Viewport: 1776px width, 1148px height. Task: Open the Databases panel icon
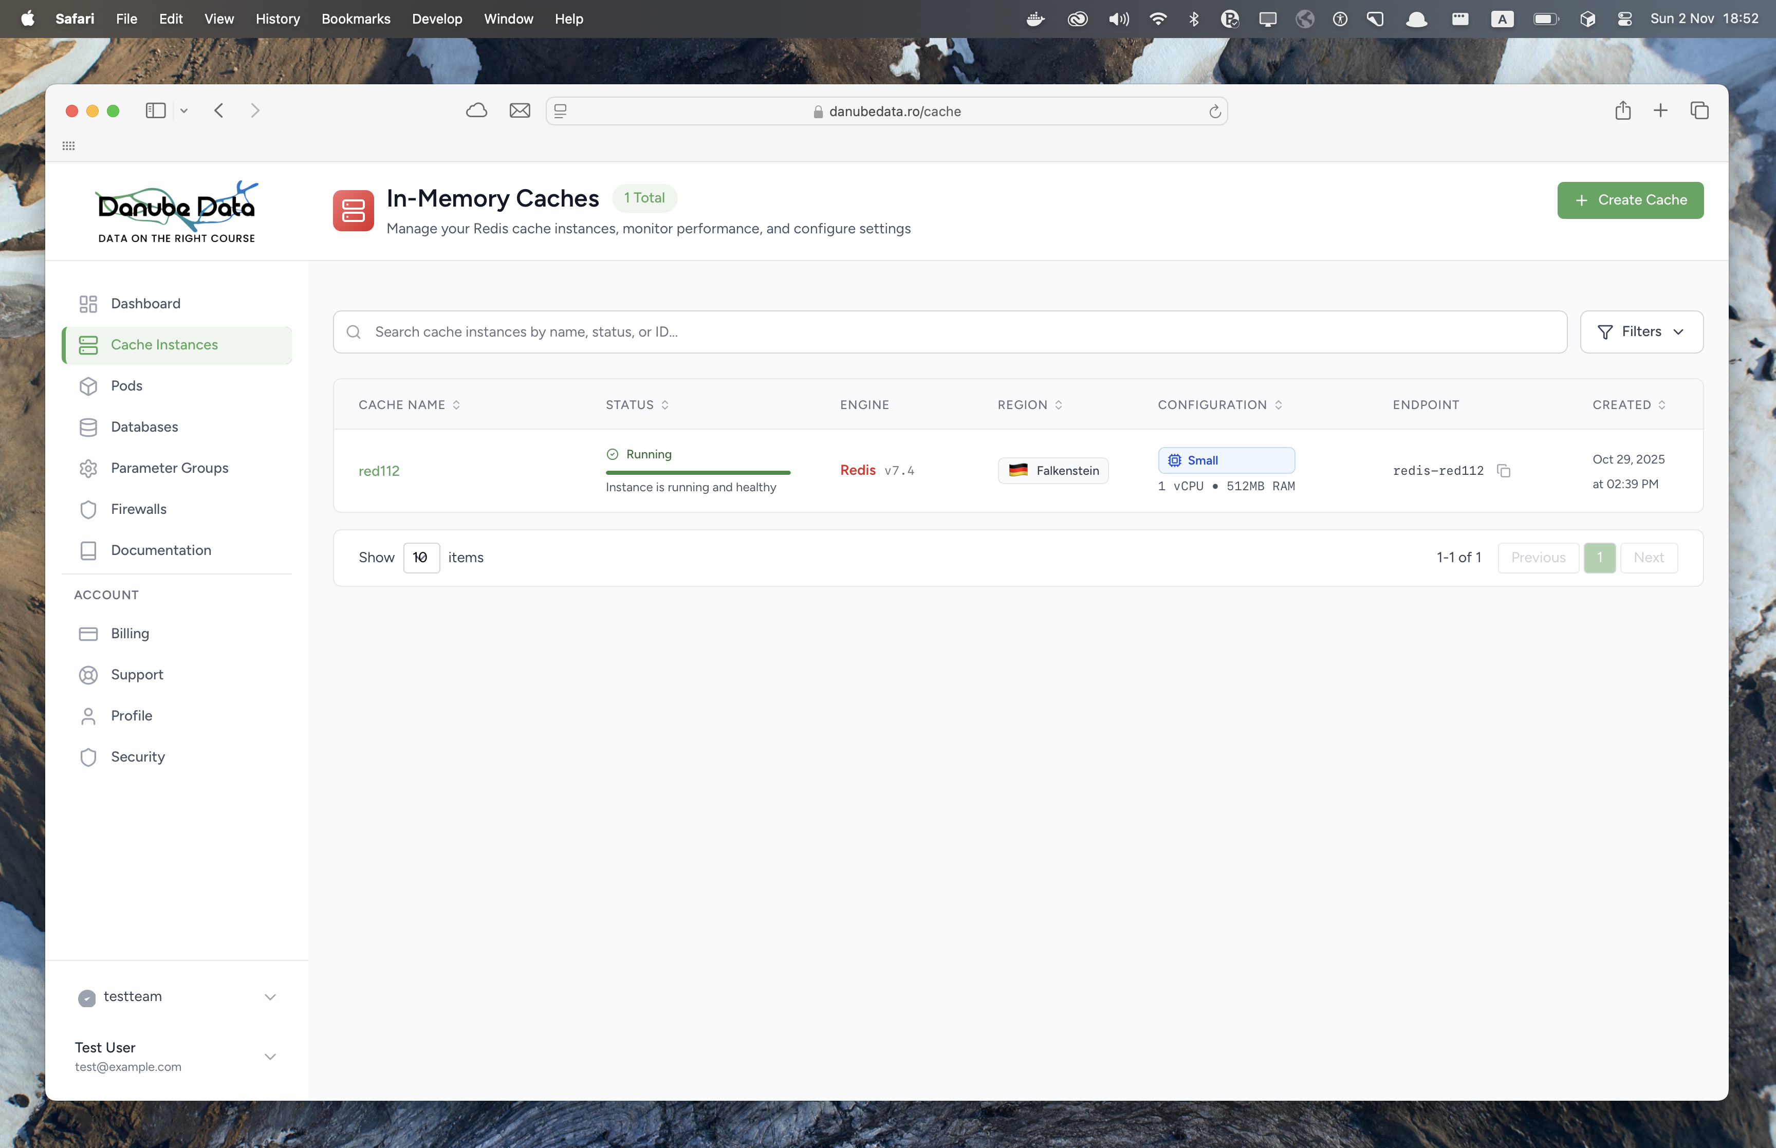[x=89, y=427]
